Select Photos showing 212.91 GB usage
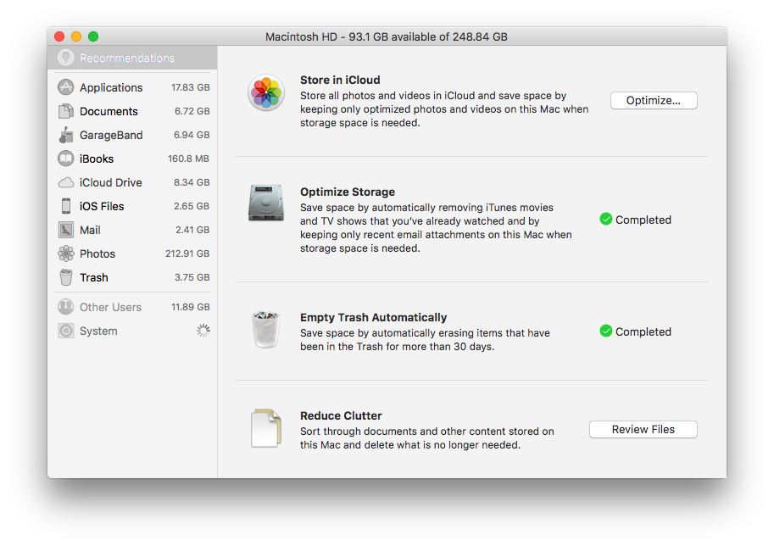Screen dimensions: 774x546 click(97, 253)
